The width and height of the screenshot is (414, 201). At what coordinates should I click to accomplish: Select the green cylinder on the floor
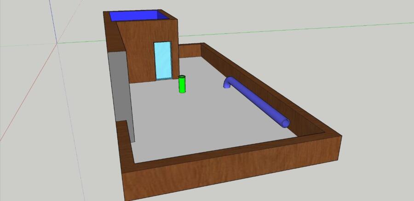182,84
